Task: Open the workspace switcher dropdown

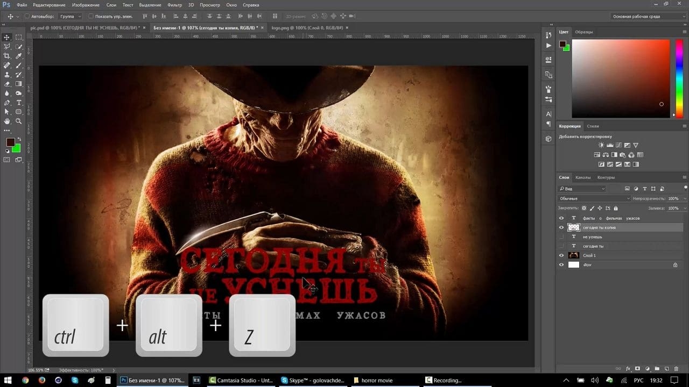Action: (x=649, y=16)
